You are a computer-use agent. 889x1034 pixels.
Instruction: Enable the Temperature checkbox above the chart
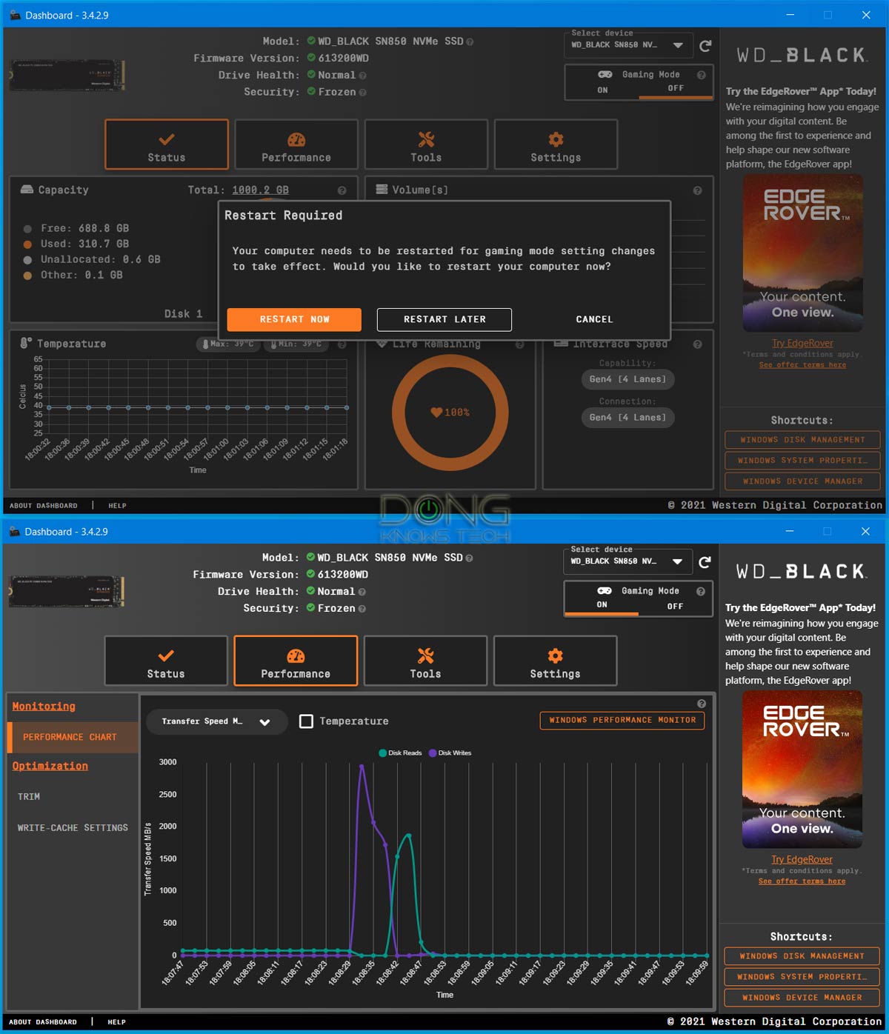point(306,721)
